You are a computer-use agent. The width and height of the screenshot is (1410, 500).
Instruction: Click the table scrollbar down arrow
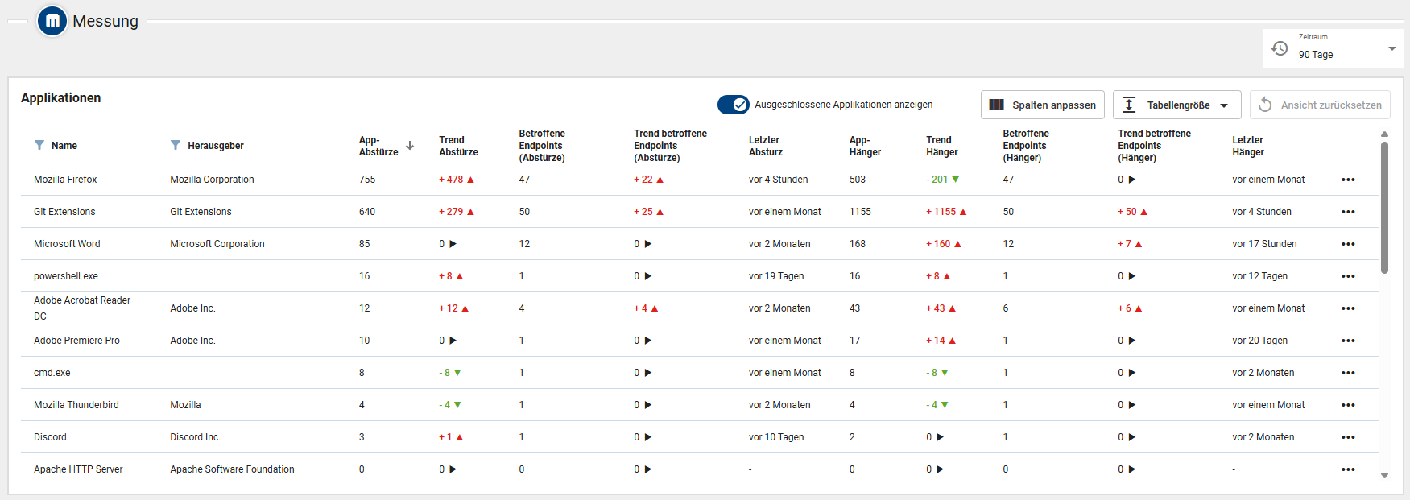[1384, 476]
